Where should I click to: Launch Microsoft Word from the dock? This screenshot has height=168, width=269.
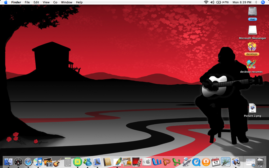point(157,162)
